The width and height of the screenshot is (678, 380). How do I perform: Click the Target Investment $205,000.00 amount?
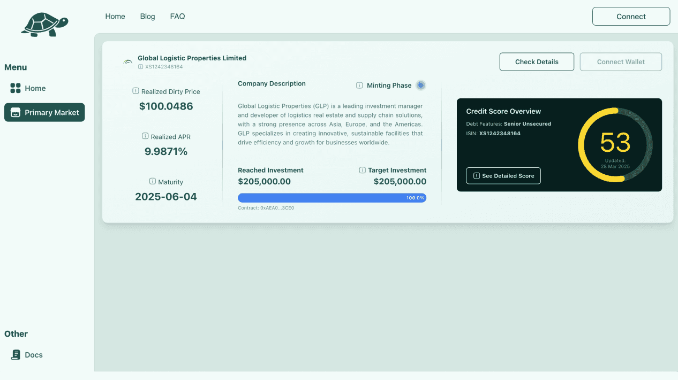coord(400,182)
